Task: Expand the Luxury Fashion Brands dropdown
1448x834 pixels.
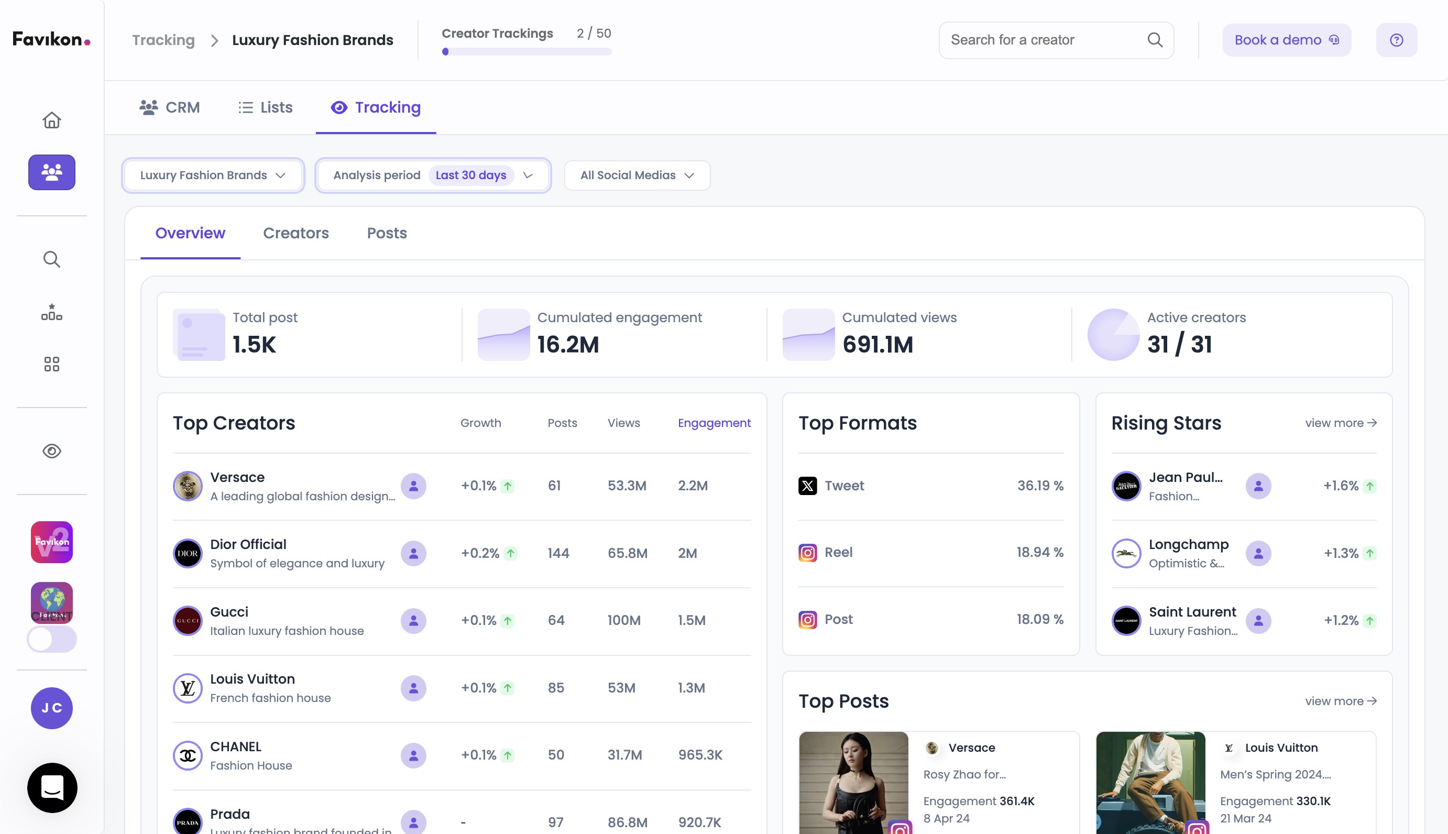Action: tap(213, 175)
